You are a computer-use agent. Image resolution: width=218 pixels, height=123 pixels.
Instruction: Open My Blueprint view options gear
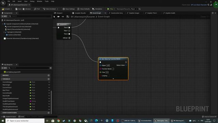click(51, 68)
